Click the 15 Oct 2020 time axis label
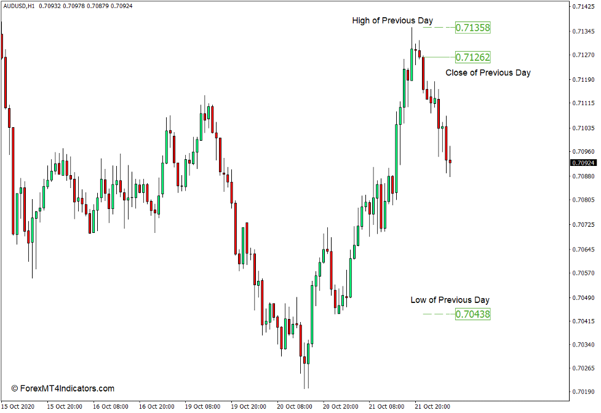This screenshot has width=601, height=413. pos(17,406)
